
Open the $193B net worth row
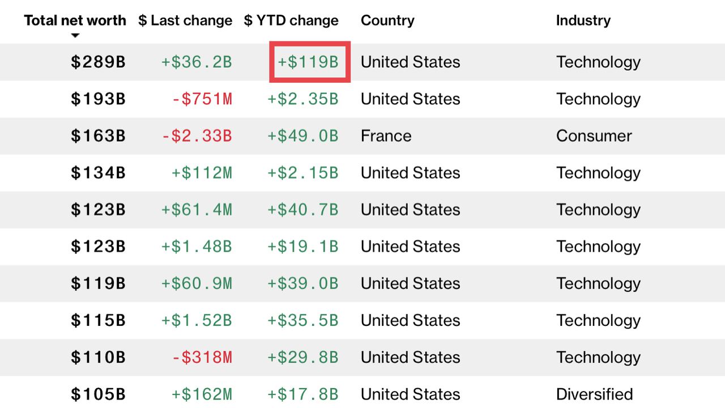pyautogui.click(x=362, y=99)
